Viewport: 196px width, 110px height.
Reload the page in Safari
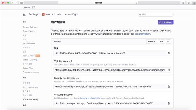click(x=136, y=3)
